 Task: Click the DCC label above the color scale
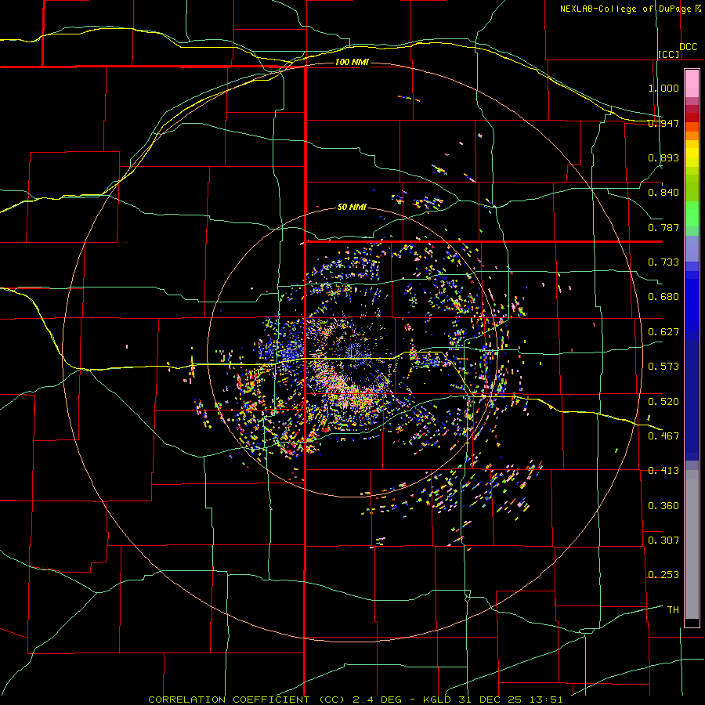click(x=689, y=47)
